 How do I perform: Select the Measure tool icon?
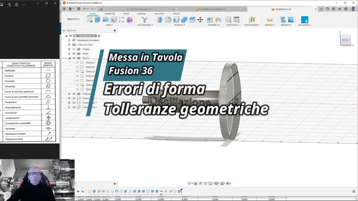270,20
